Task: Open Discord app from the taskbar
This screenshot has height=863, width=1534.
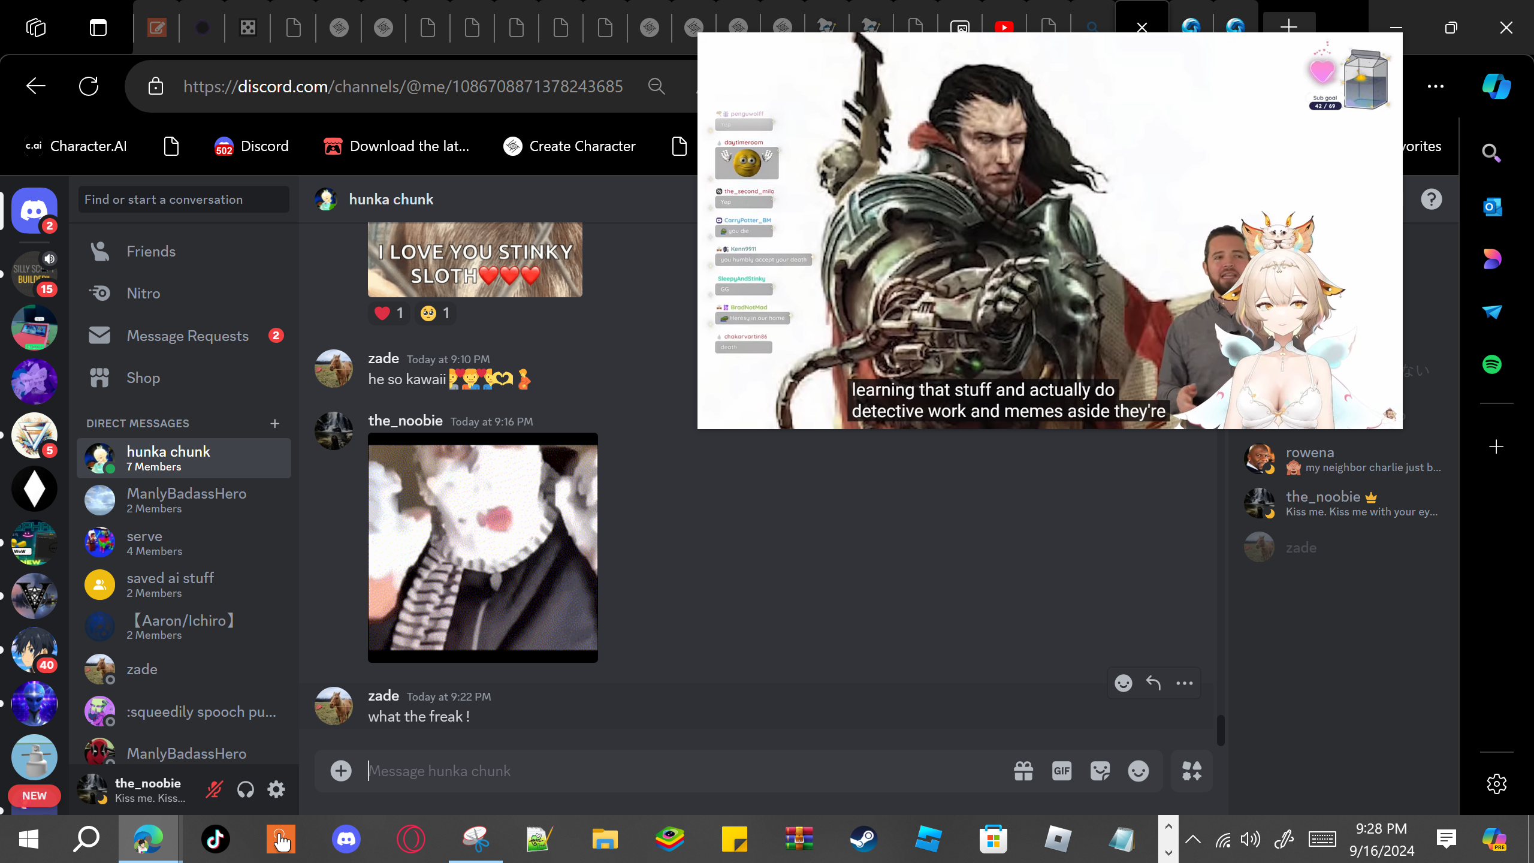Action: click(x=346, y=839)
